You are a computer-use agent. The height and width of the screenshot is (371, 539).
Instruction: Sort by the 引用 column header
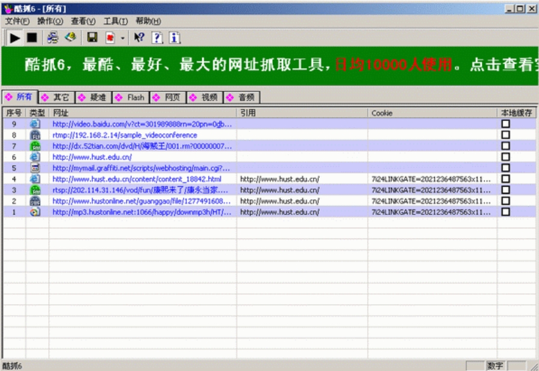coord(302,113)
